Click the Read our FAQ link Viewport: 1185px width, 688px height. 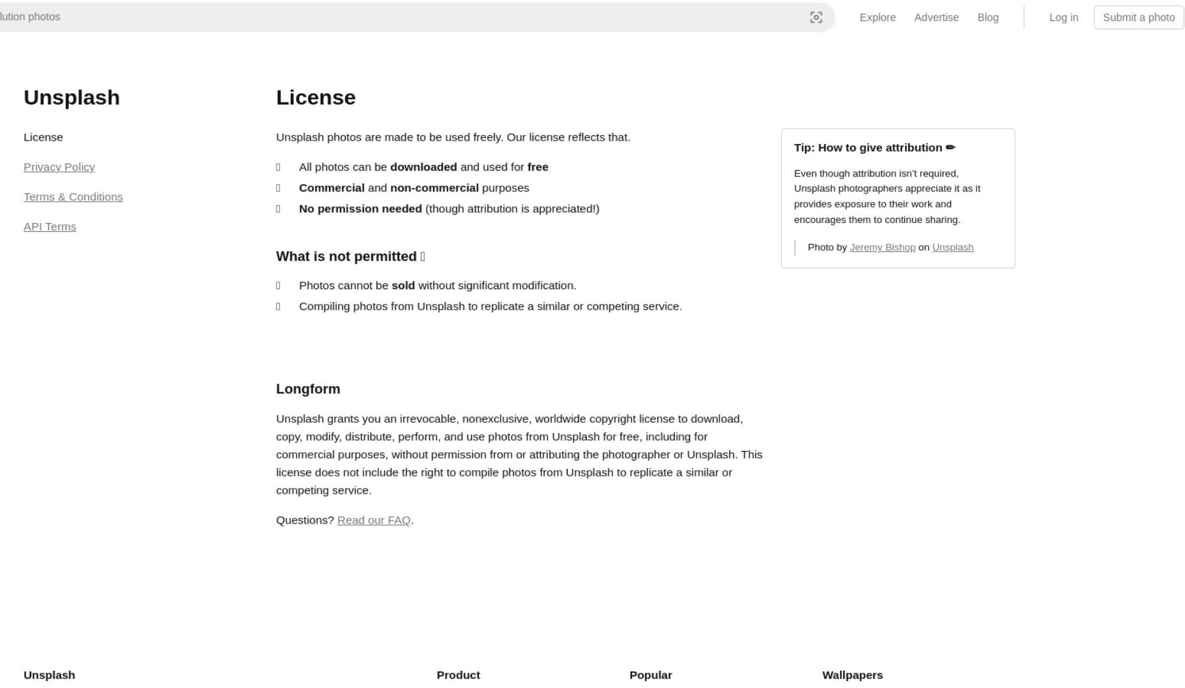(x=374, y=520)
